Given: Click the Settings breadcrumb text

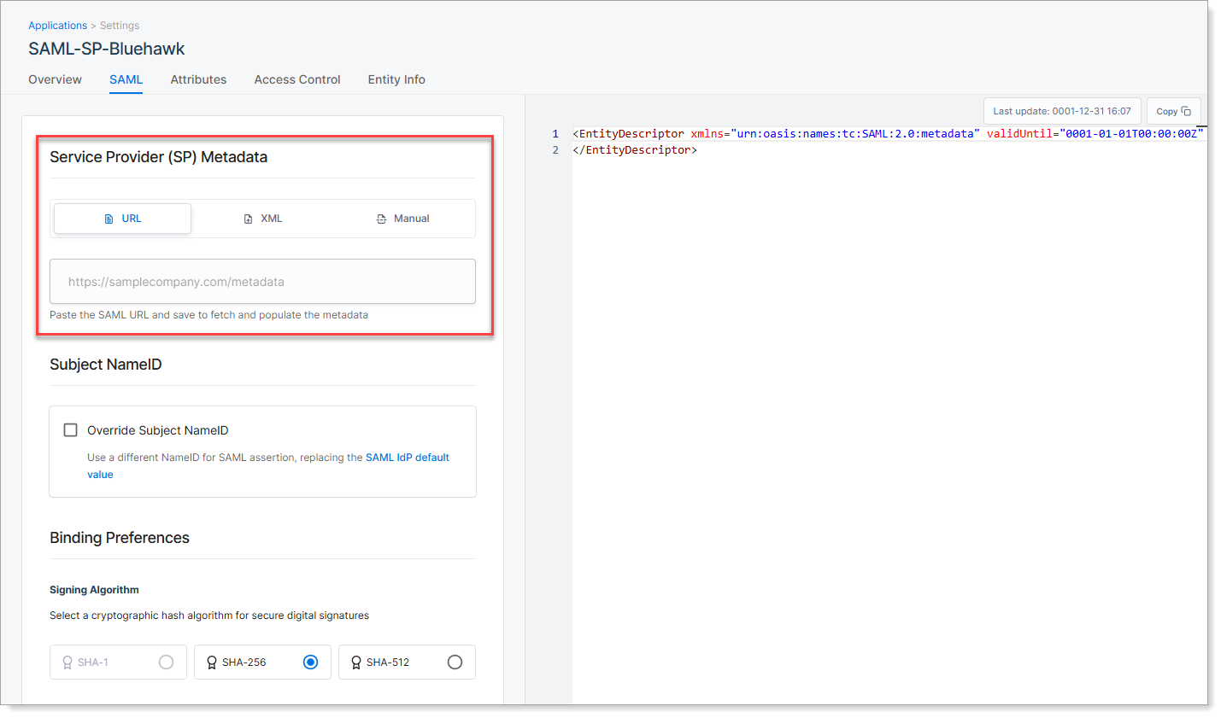Looking at the screenshot, I should point(120,26).
